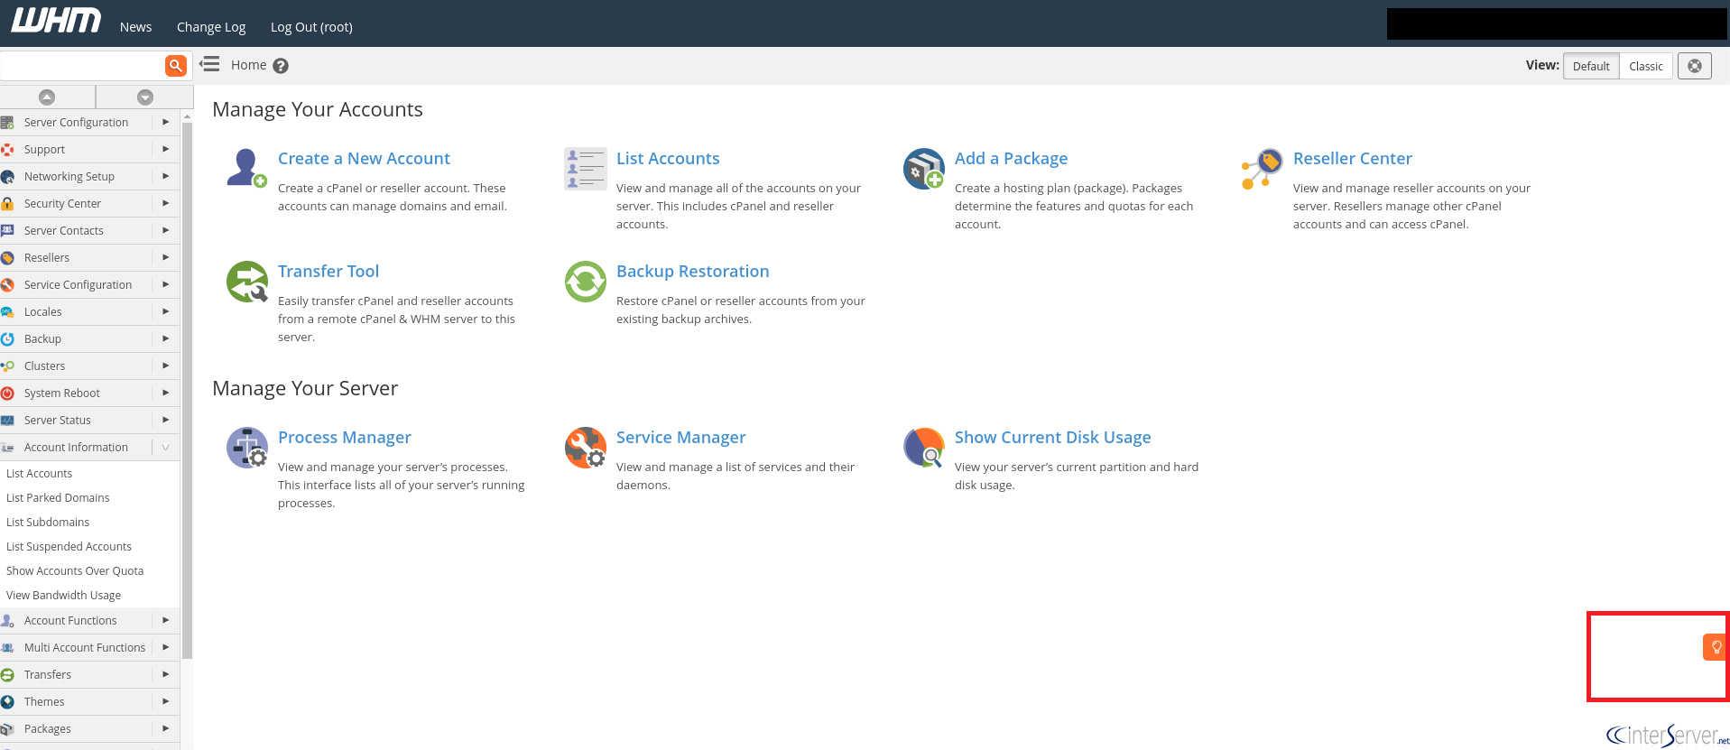The height and width of the screenshot is (750, 1730).
Task: Click the sidebar search input field
Action: coord(82,65)
